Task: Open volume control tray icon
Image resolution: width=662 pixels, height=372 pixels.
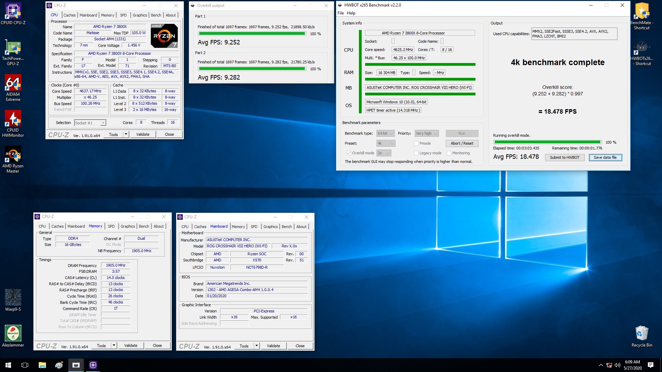Action: point(618,365)
